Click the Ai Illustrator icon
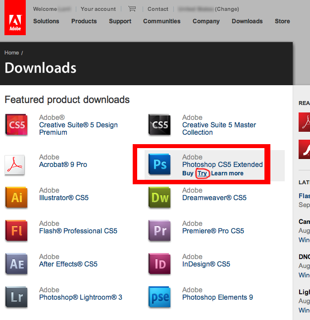 click(x=16, y=197)
